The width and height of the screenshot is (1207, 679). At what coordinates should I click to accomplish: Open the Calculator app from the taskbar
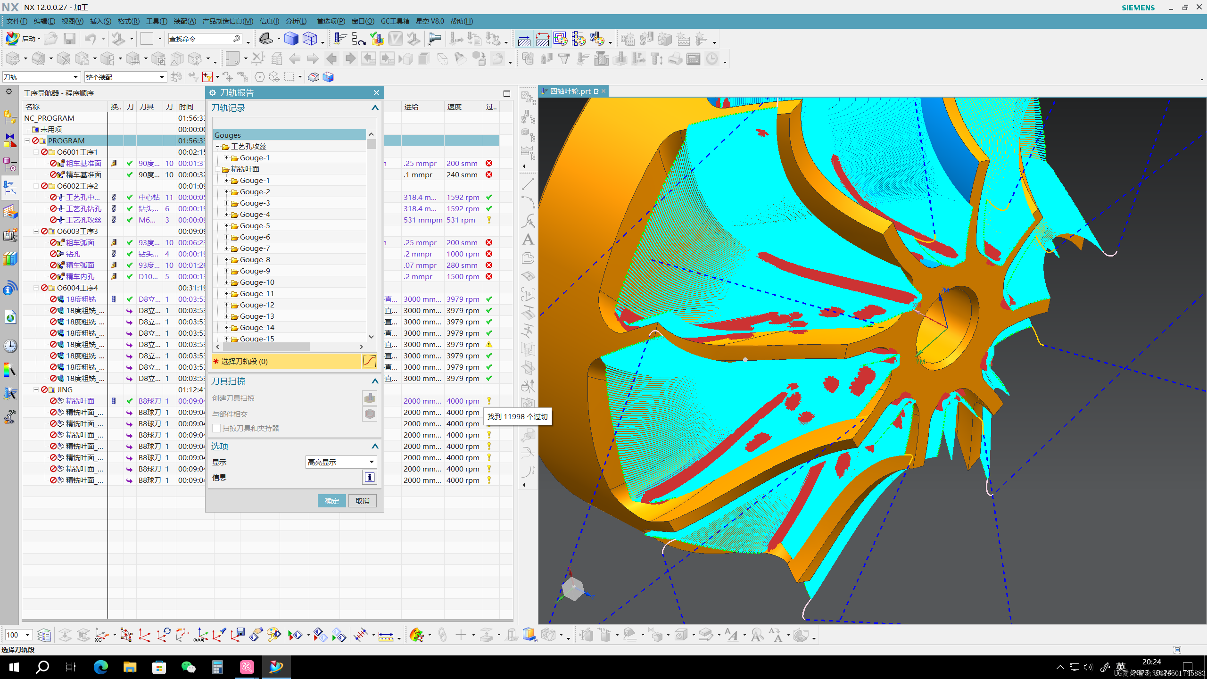tap(217, 667)
